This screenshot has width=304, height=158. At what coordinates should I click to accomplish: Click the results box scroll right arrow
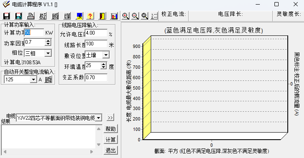click(92, 152)
